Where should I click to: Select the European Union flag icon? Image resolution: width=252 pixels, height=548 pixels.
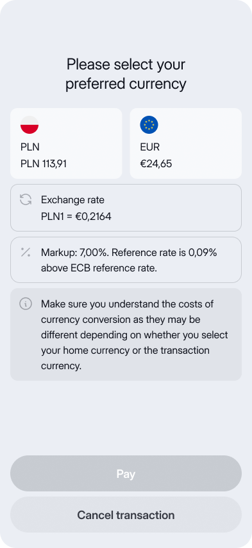[x=149, y=125]
